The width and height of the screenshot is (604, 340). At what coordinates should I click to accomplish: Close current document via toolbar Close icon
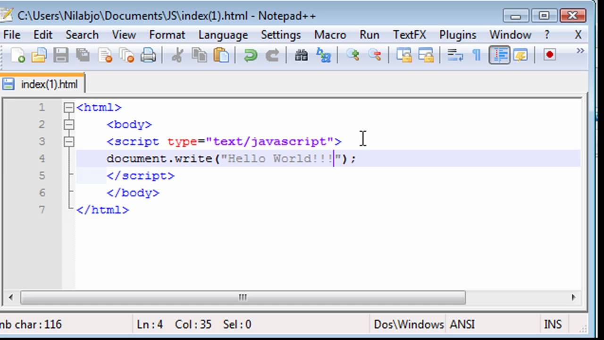105,55
